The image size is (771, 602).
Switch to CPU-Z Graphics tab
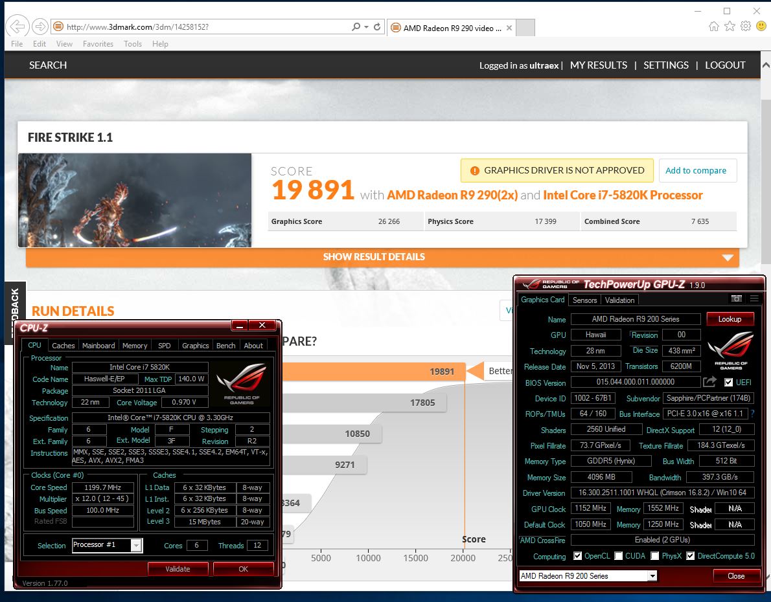(195, 346)
